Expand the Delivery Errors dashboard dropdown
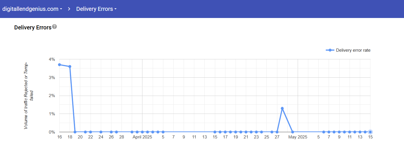This screenshot has height=151, width=404. pos(96,9)
